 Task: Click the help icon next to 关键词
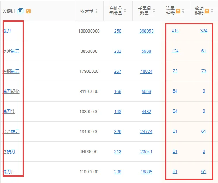28,11
